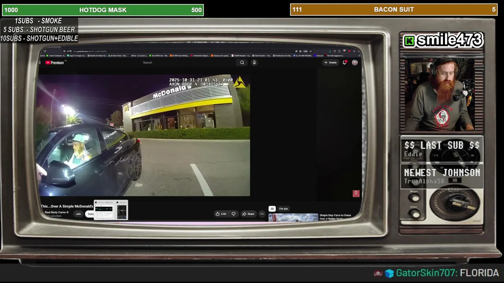Select the For you filter chip

point(283,209)
